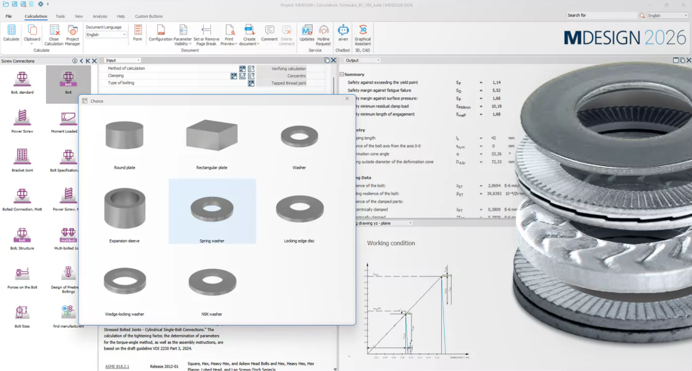Click selection icon for Method of calculation
692x371 pixels.
click(243, 69)
